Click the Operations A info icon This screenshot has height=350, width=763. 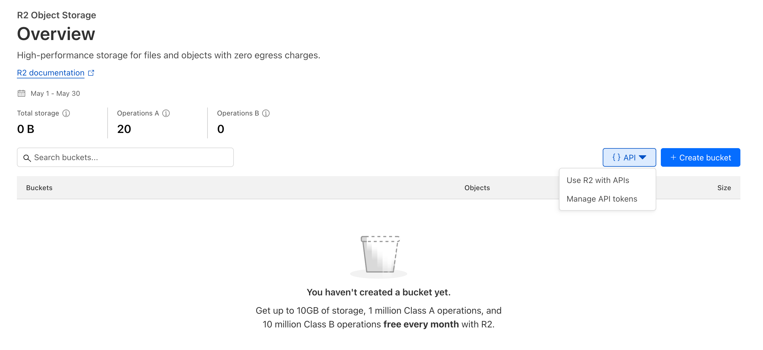[166, 113]
